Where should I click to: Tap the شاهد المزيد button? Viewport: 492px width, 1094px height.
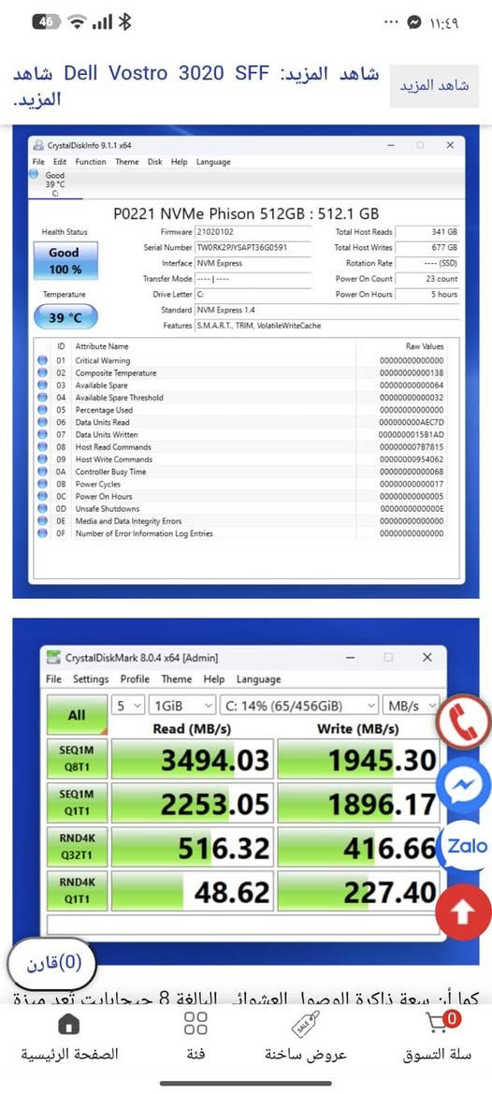[x=434, y=86]
